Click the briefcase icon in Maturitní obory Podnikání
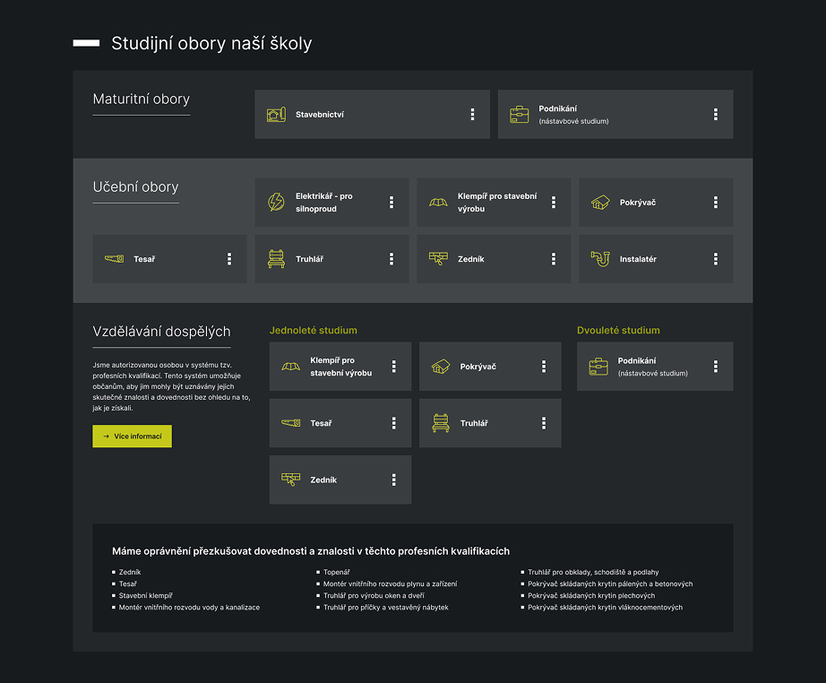 coord(519,115)
